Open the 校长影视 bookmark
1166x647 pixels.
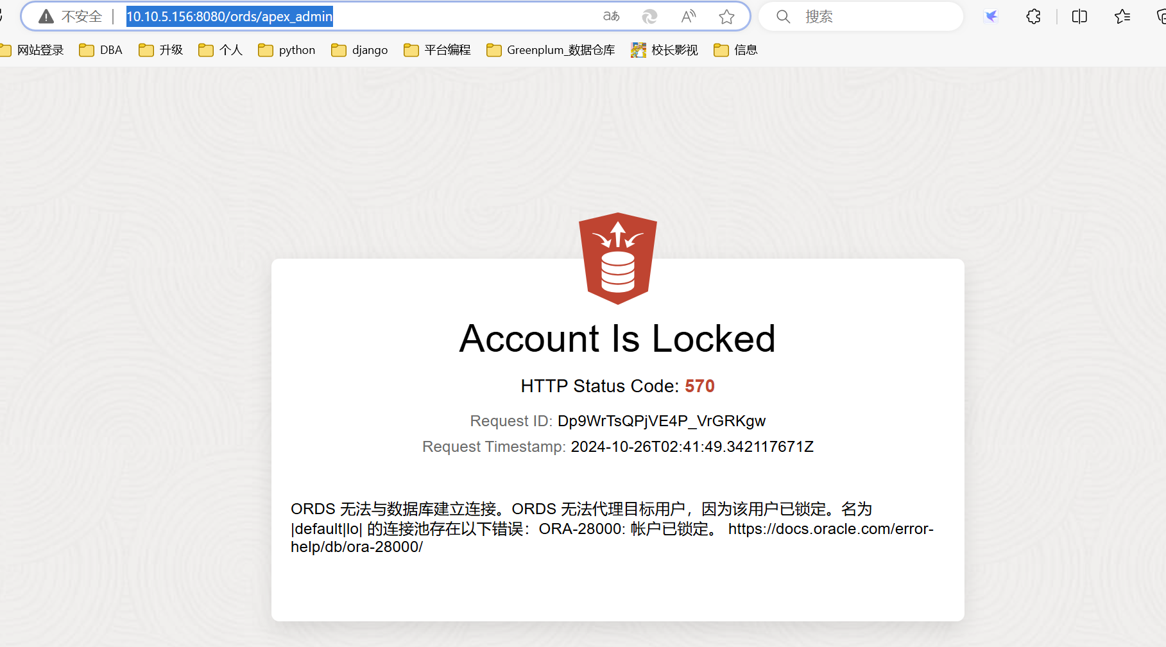pyautogui.click(x=665, y=50)
